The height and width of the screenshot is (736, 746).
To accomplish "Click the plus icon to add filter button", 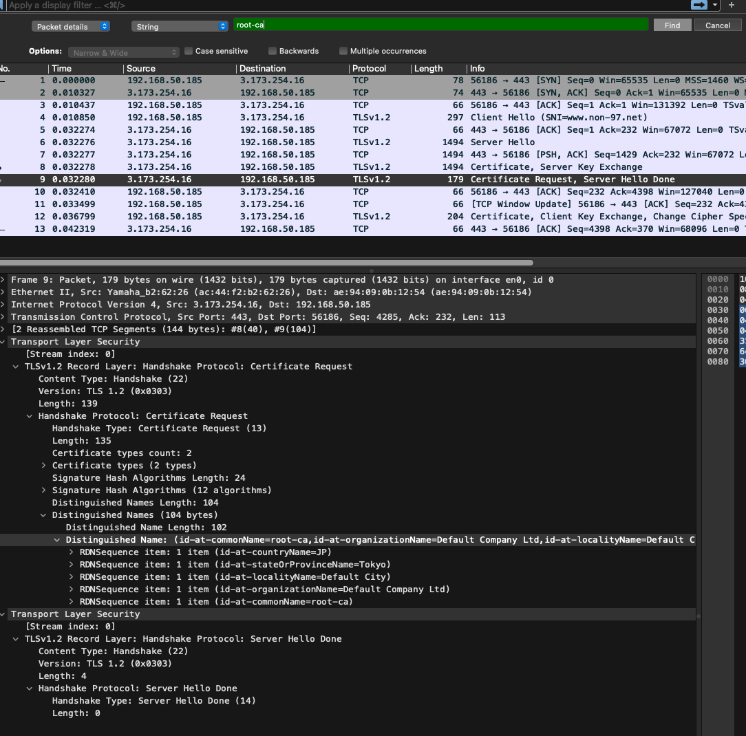I will 731,5.
